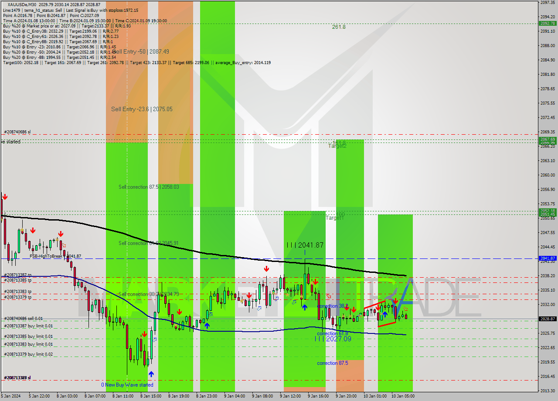
Task: Click the '8 Jan 15:00' time axis label
Action: point(151,396)
